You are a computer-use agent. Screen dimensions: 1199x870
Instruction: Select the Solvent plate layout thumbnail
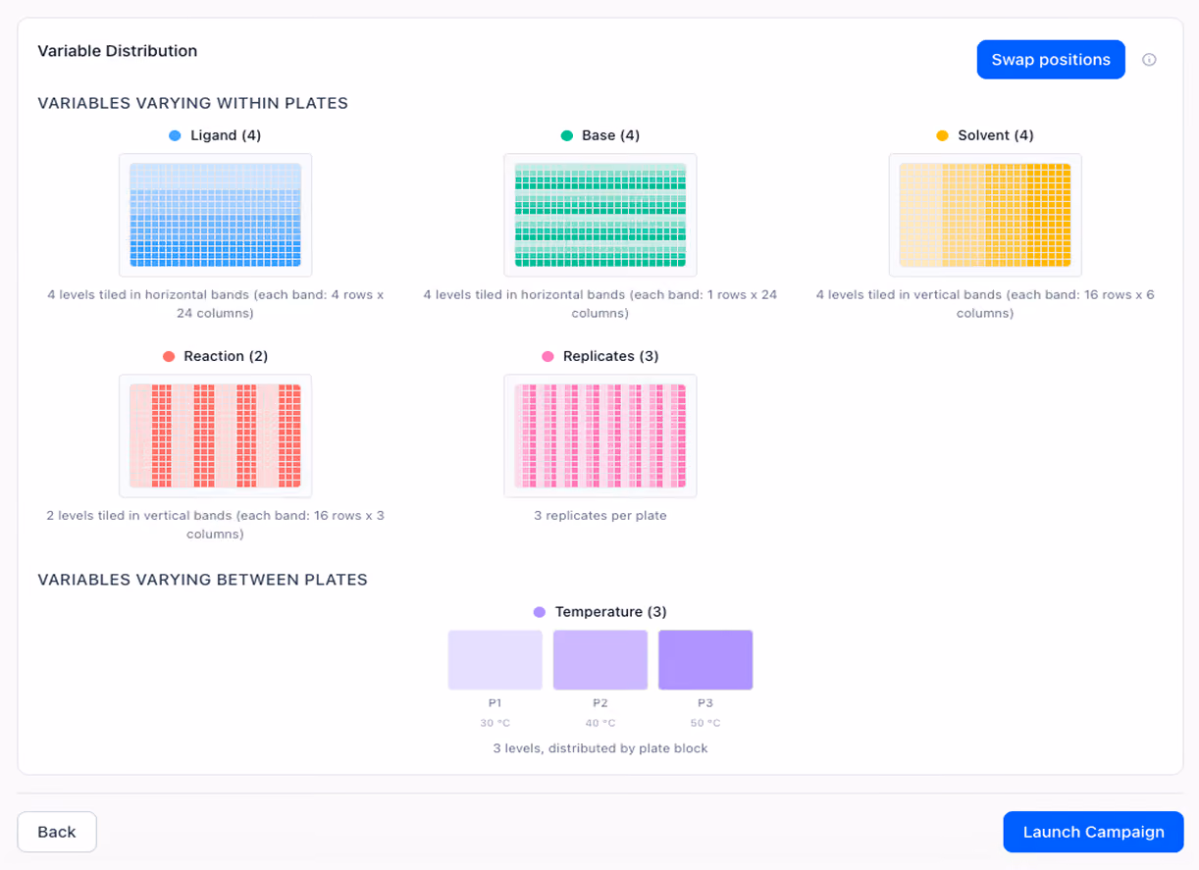pos(985,215)
